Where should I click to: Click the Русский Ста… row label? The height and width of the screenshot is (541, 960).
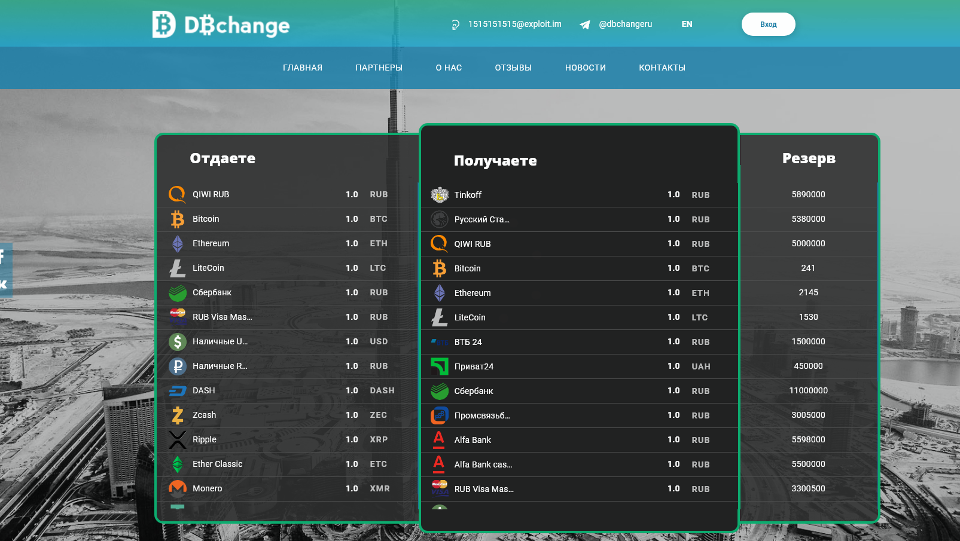pyautogui.click(x=482, y=219)
